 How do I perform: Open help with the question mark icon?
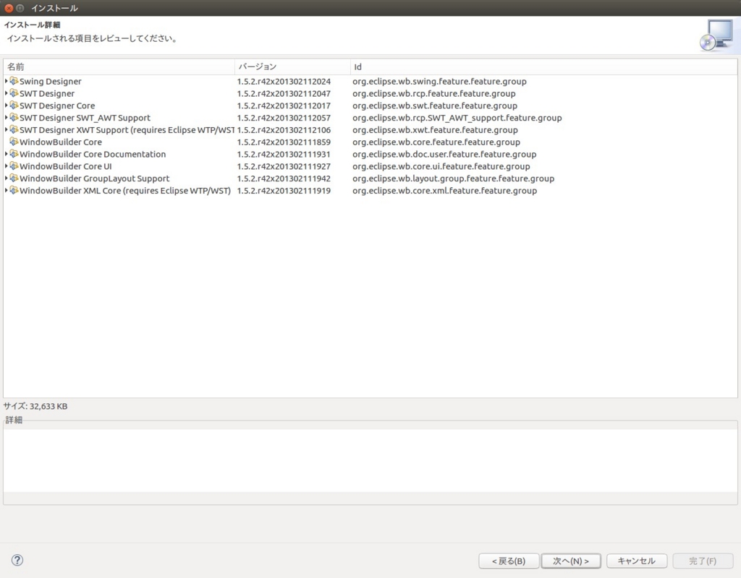pyautogui.click(x=17, y=560)
